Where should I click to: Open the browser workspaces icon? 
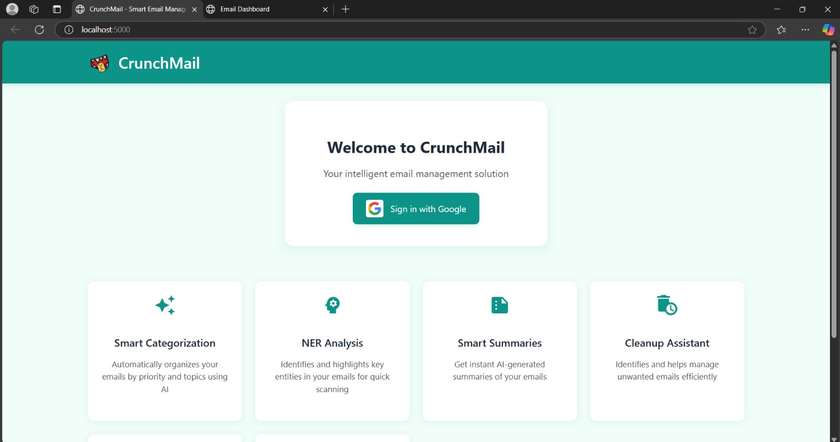[x=34, y=9]
